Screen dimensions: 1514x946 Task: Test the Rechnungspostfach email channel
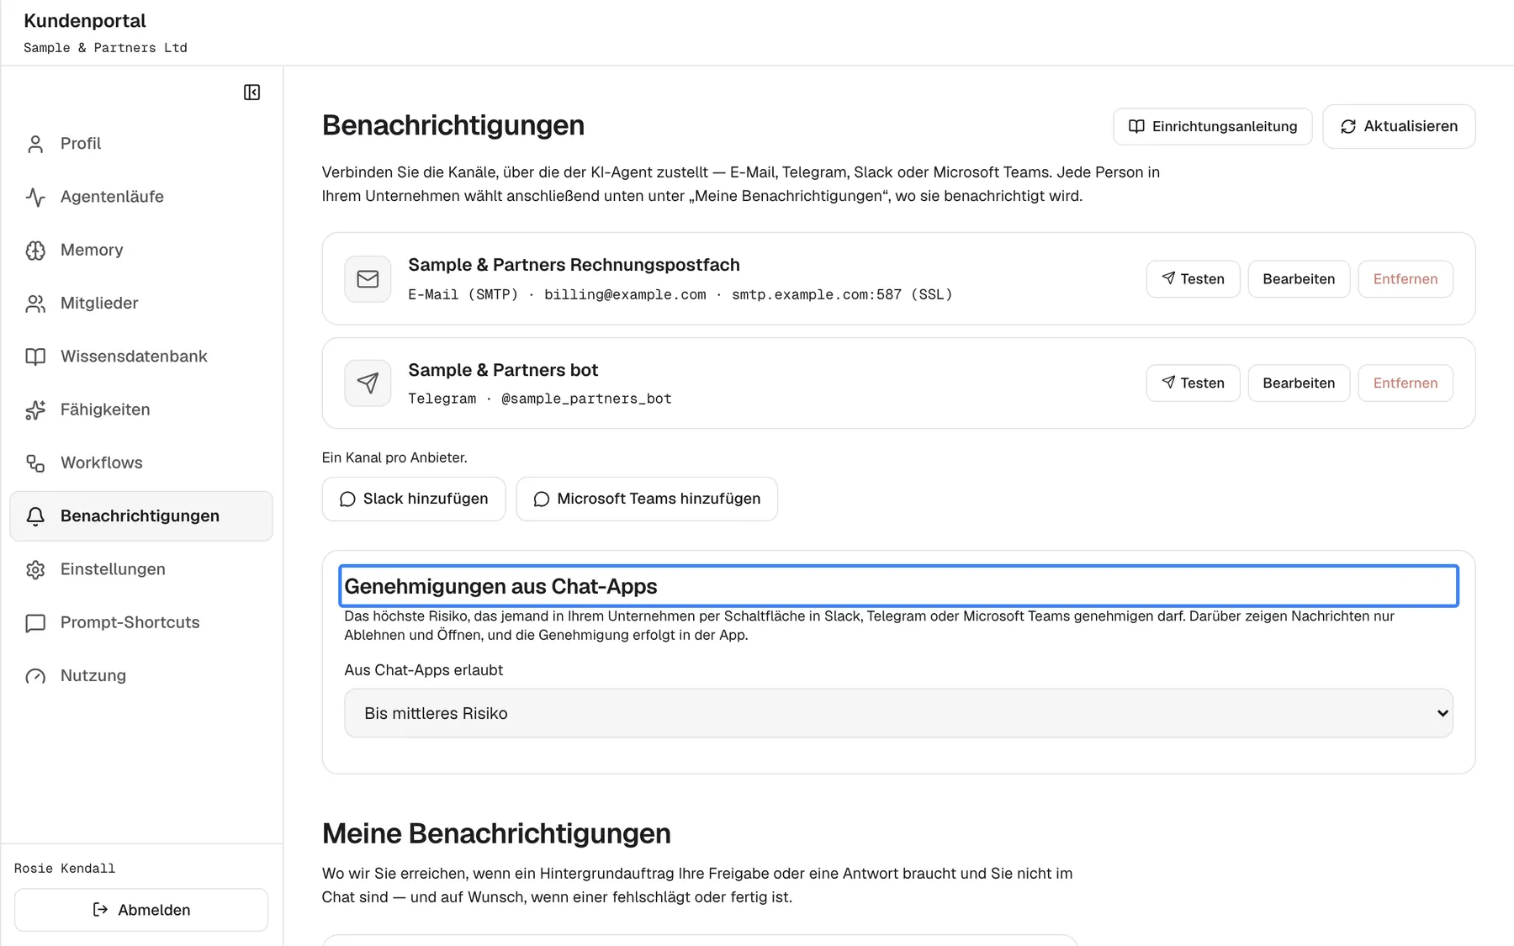point(1193,279)
